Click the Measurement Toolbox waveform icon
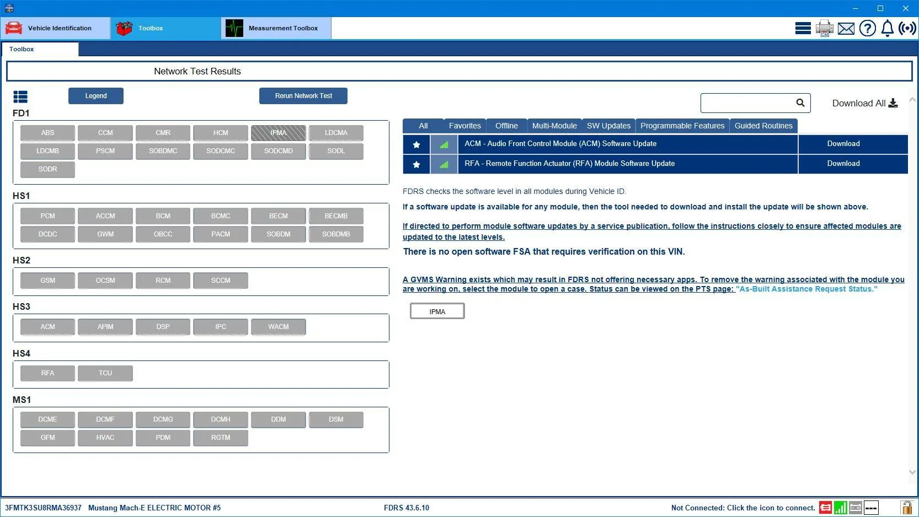The image size is (919, 517). pos(234,28)
